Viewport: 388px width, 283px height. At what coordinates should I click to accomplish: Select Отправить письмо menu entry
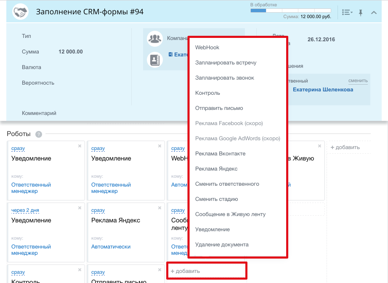click(219, 108)
